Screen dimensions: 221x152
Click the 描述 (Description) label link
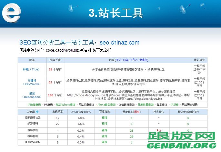click(x=32, y=95)
